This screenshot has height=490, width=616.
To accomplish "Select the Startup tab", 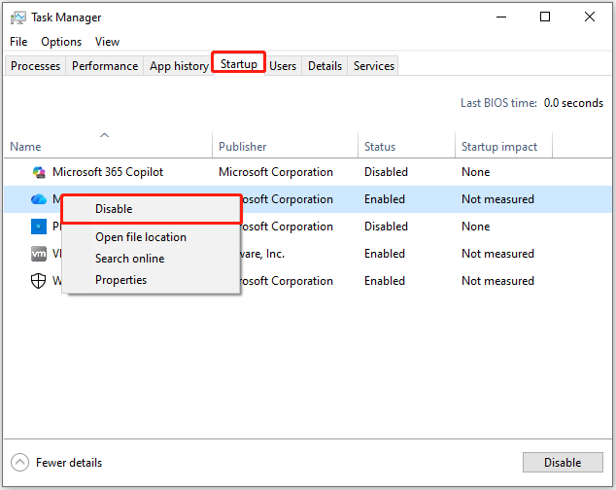I will coord(239,64).
